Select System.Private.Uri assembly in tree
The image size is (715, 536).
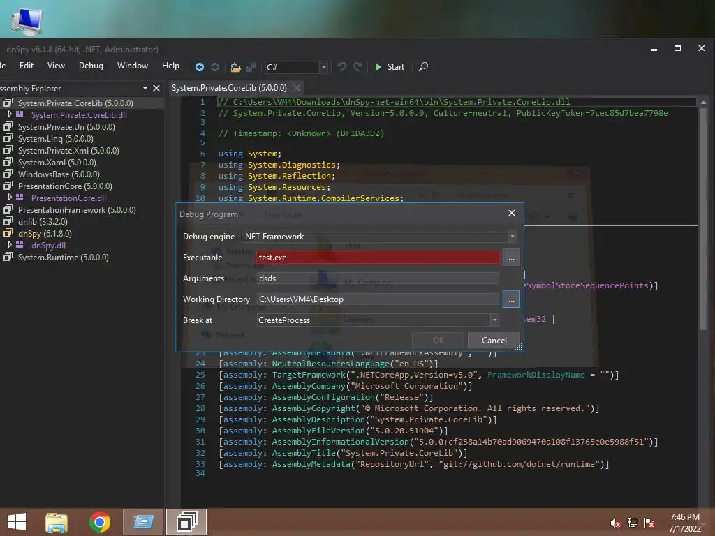(66, 127)
